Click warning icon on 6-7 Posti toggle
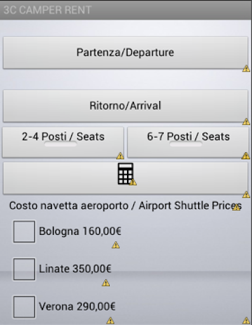 (246, 156)
